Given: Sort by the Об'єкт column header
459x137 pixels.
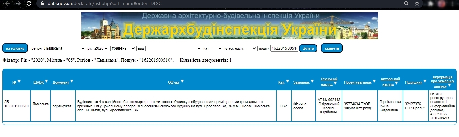Looking at the screenshot, I should tap(174, 82).
